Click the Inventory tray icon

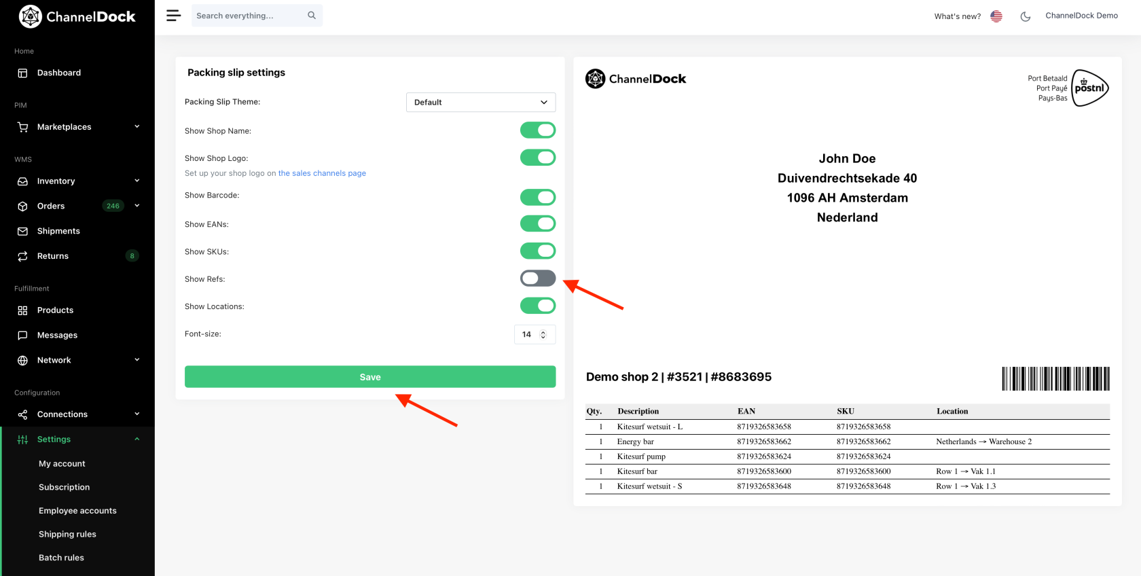coord(22,181)
